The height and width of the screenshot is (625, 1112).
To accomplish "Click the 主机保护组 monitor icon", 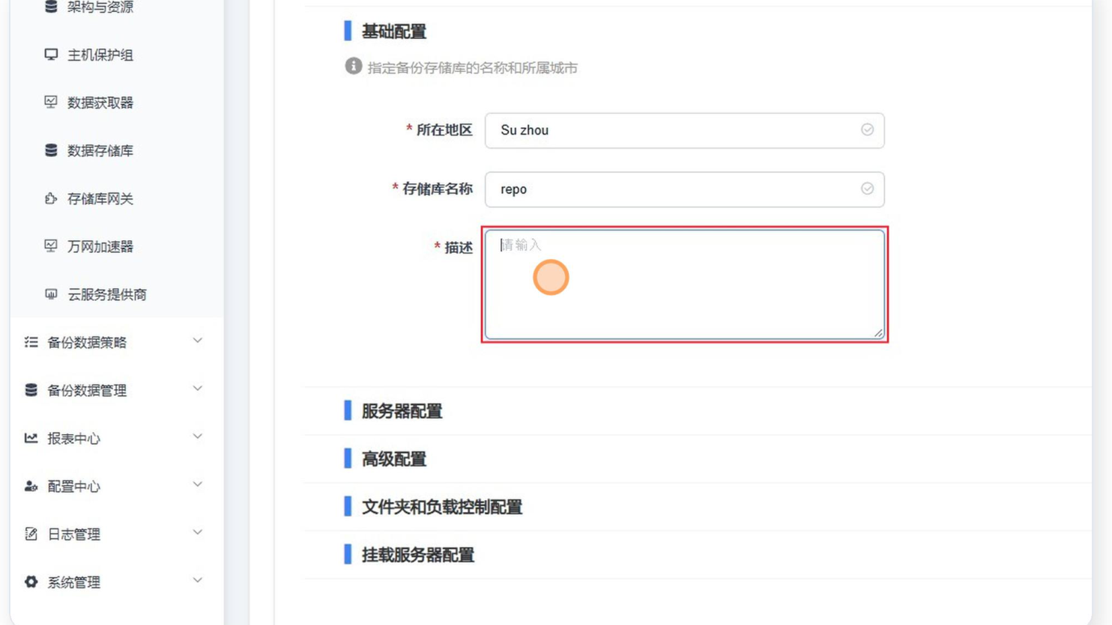I will pos(51,55).
